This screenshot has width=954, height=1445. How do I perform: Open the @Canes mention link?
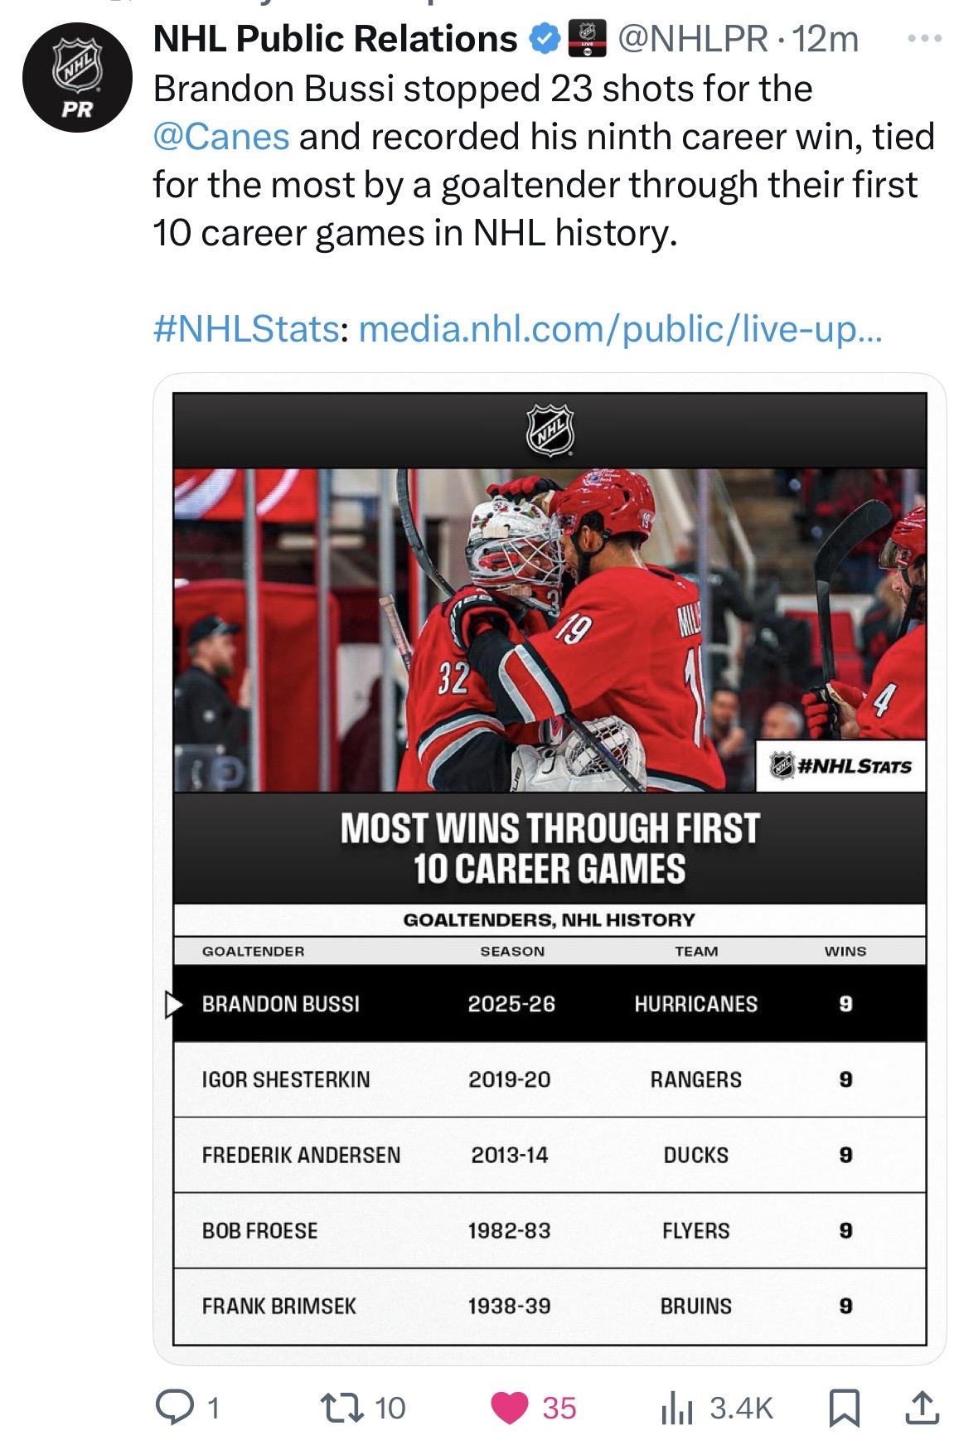(221, 137)
